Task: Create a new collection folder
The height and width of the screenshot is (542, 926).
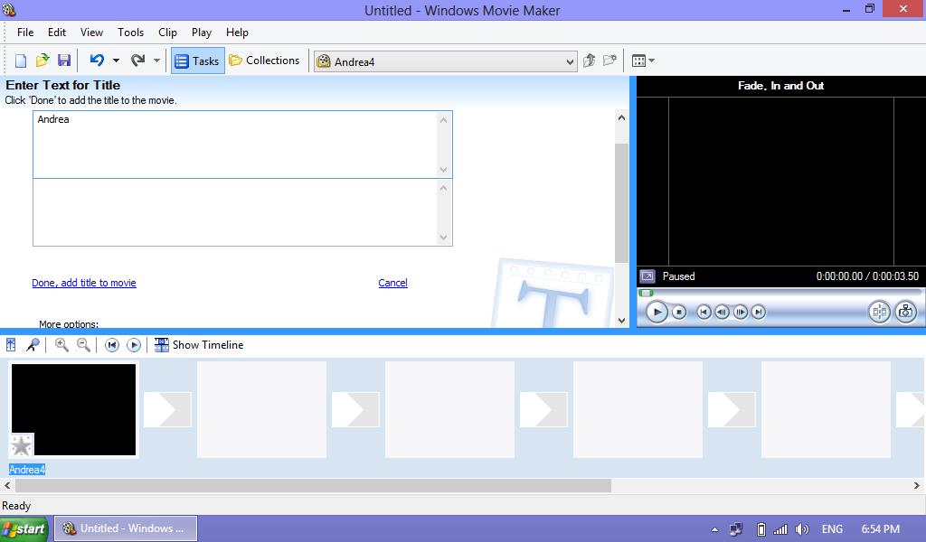Action: (x=610, y=61)
